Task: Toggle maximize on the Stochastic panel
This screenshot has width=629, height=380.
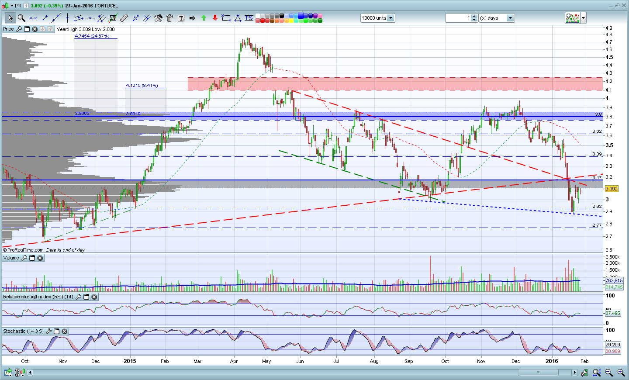Action: click(56, 332)
